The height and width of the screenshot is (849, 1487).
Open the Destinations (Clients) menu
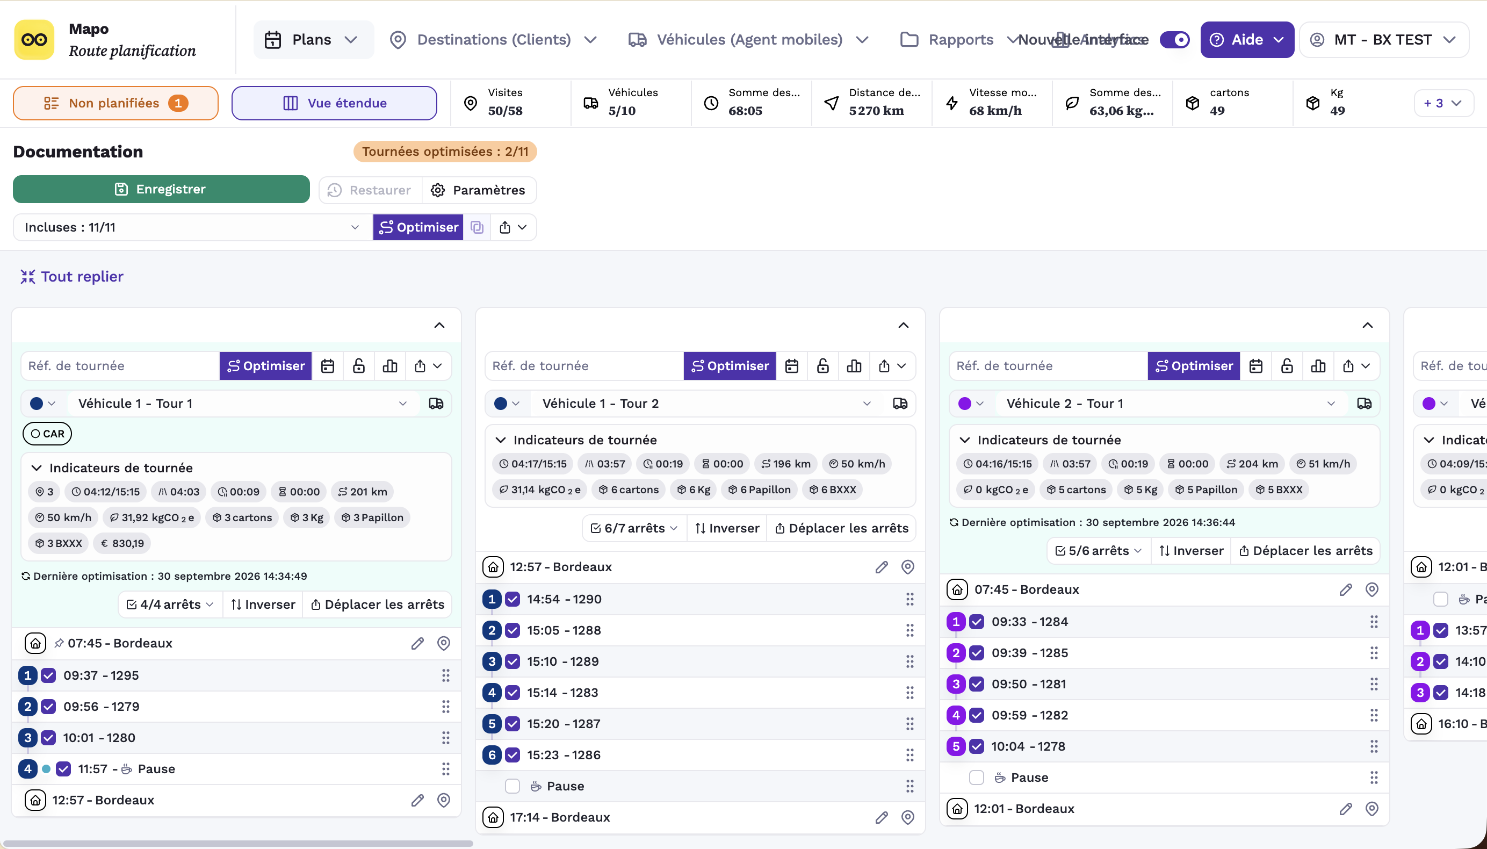[494, 40]
